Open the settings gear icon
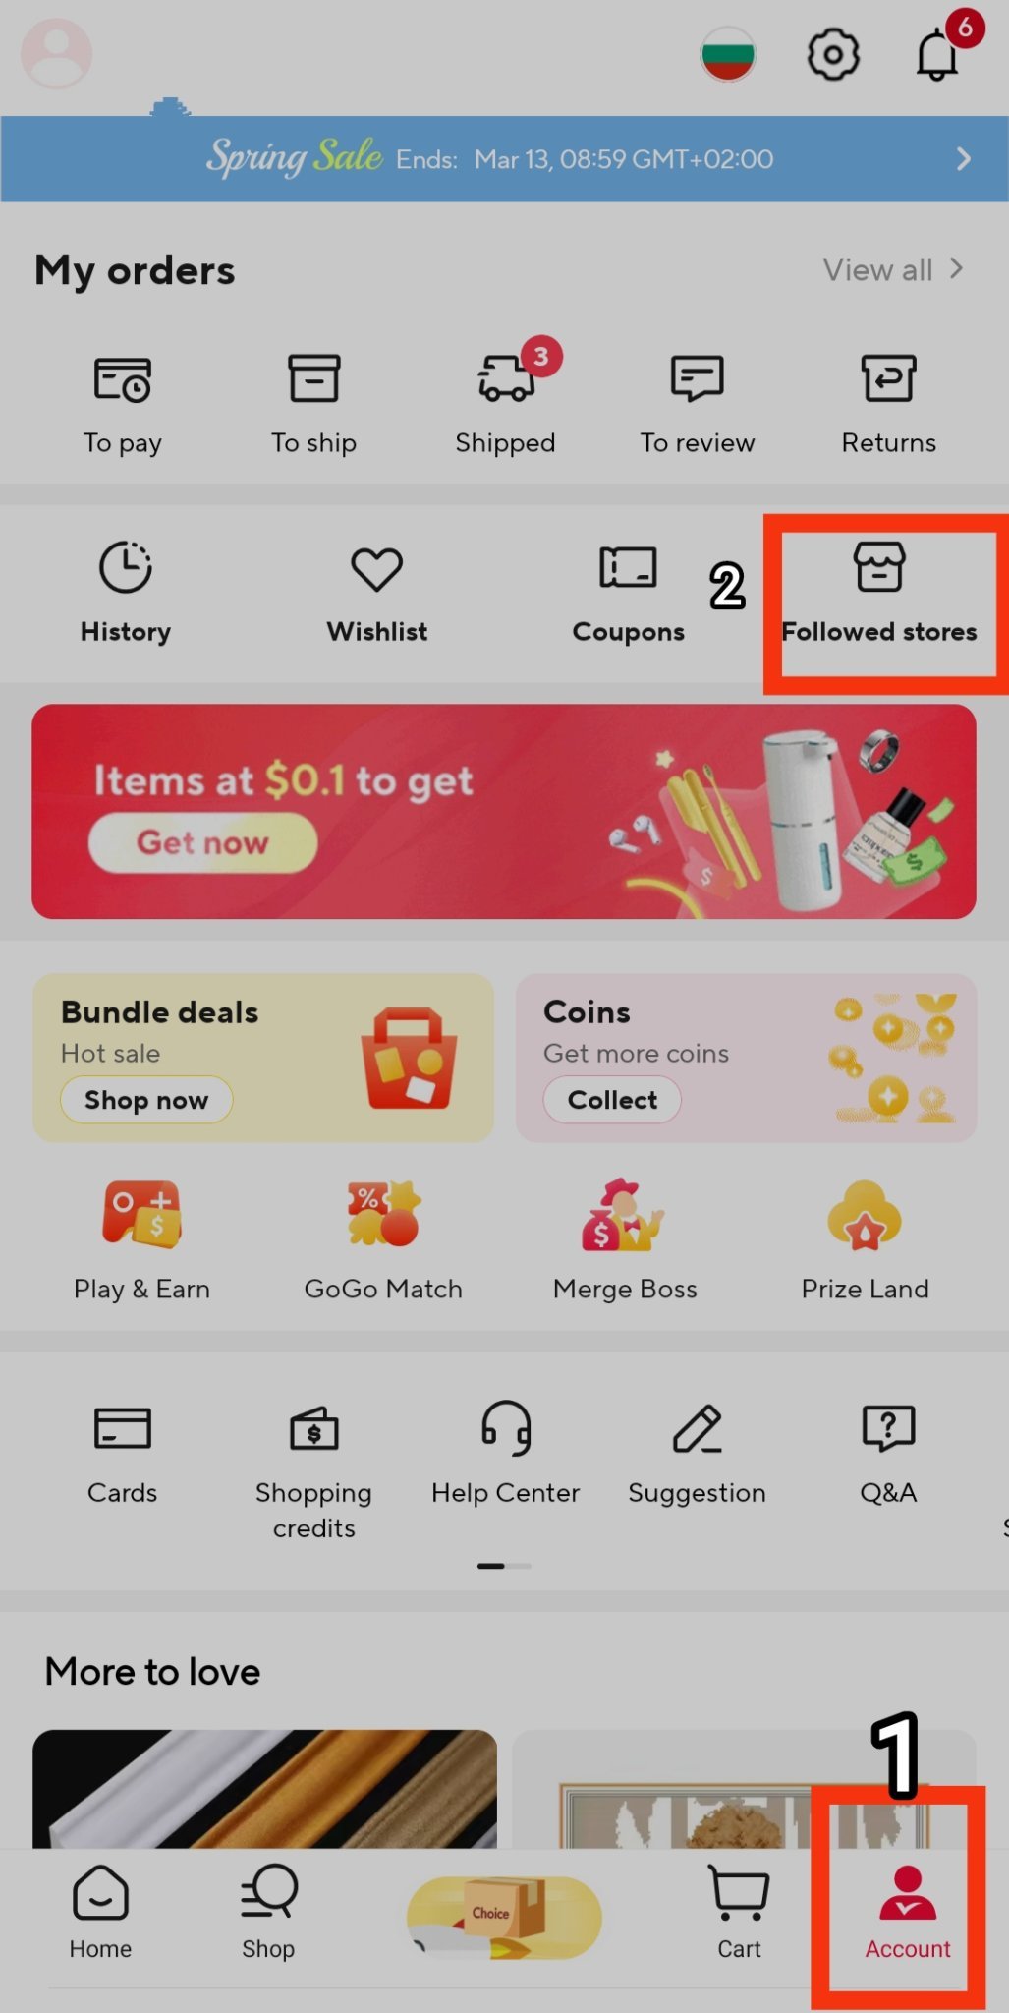 click(833, 54)
